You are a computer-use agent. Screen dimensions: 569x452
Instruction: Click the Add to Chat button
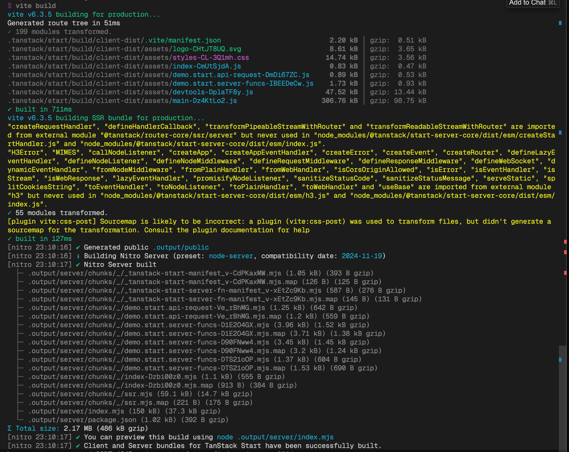pos(533,3)
